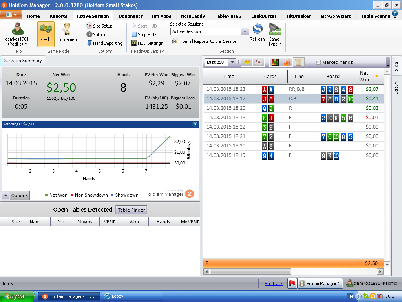Viewport: 402px width, 302px height.
Task: Click the hand list scroll right arrow
Action: (x=380, y=271)
